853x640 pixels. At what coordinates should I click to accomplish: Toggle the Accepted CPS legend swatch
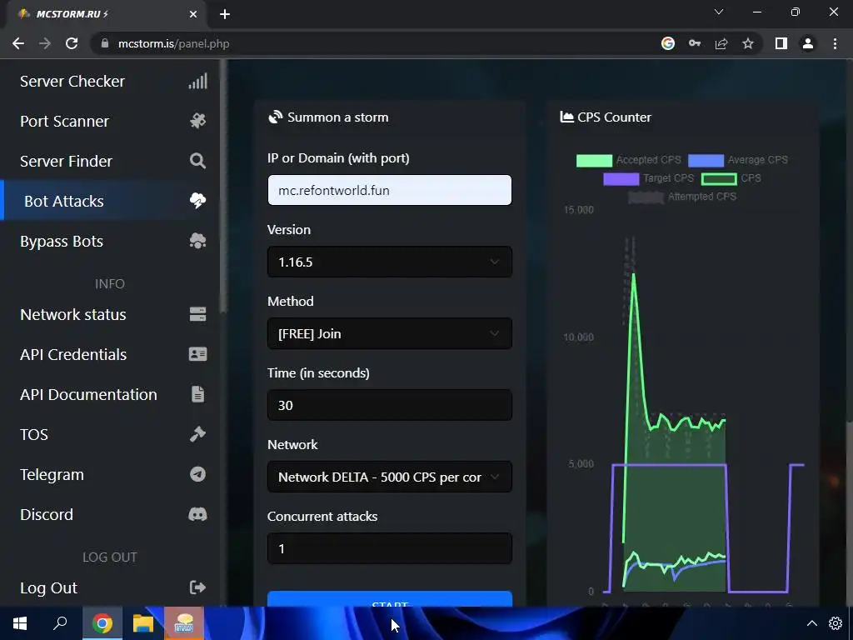click(594, 160)
